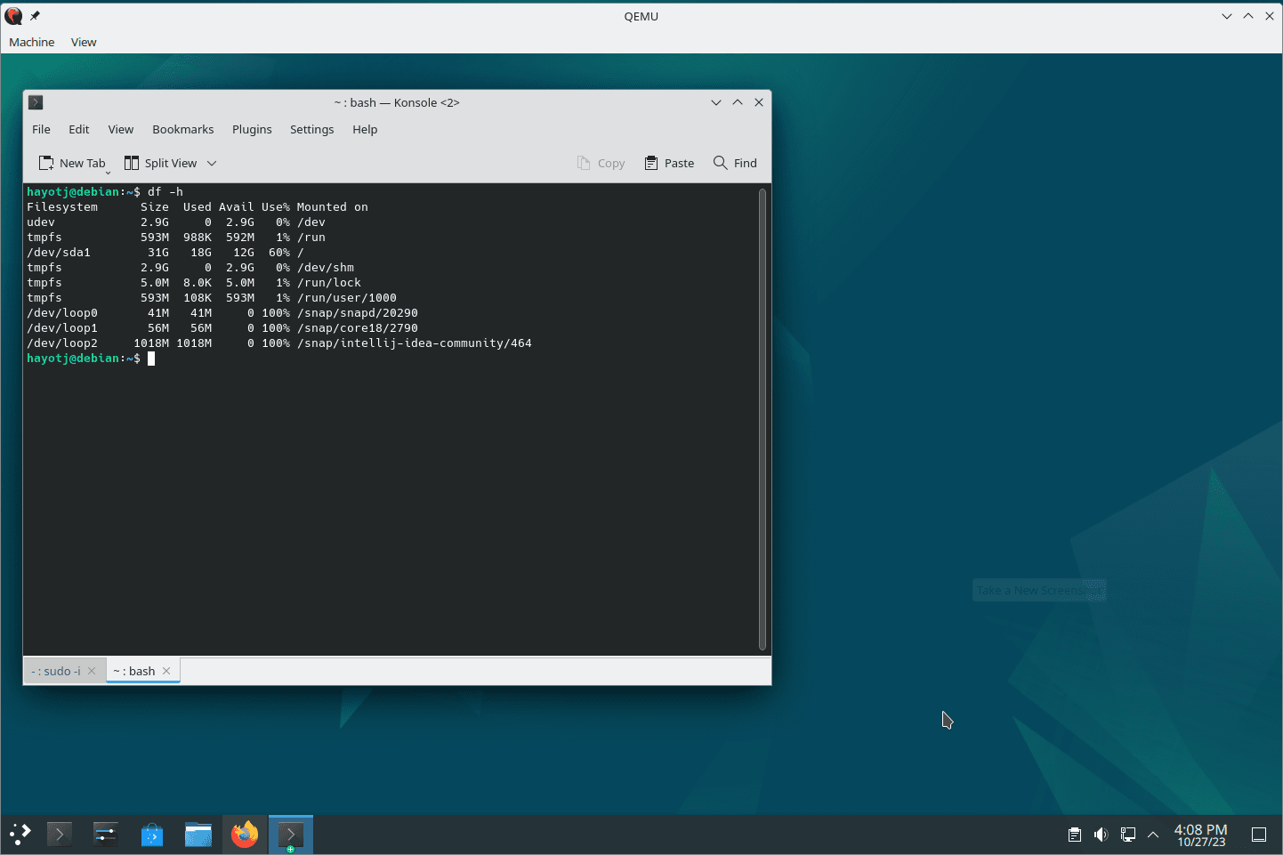Close the 'bash' terminal tab
This screenshot has height=855, width=1283.
(x=166, y=672)
